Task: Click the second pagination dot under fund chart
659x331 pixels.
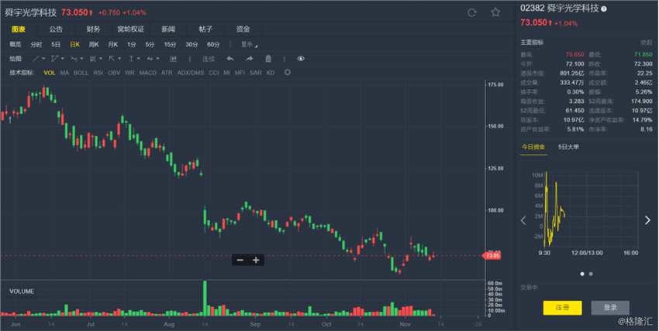Action: (591, 274)
